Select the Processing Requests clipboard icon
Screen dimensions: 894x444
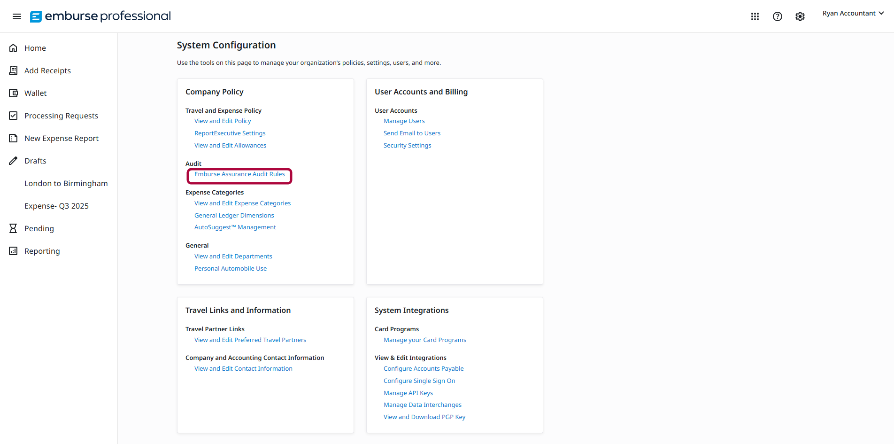coord(13,115)
